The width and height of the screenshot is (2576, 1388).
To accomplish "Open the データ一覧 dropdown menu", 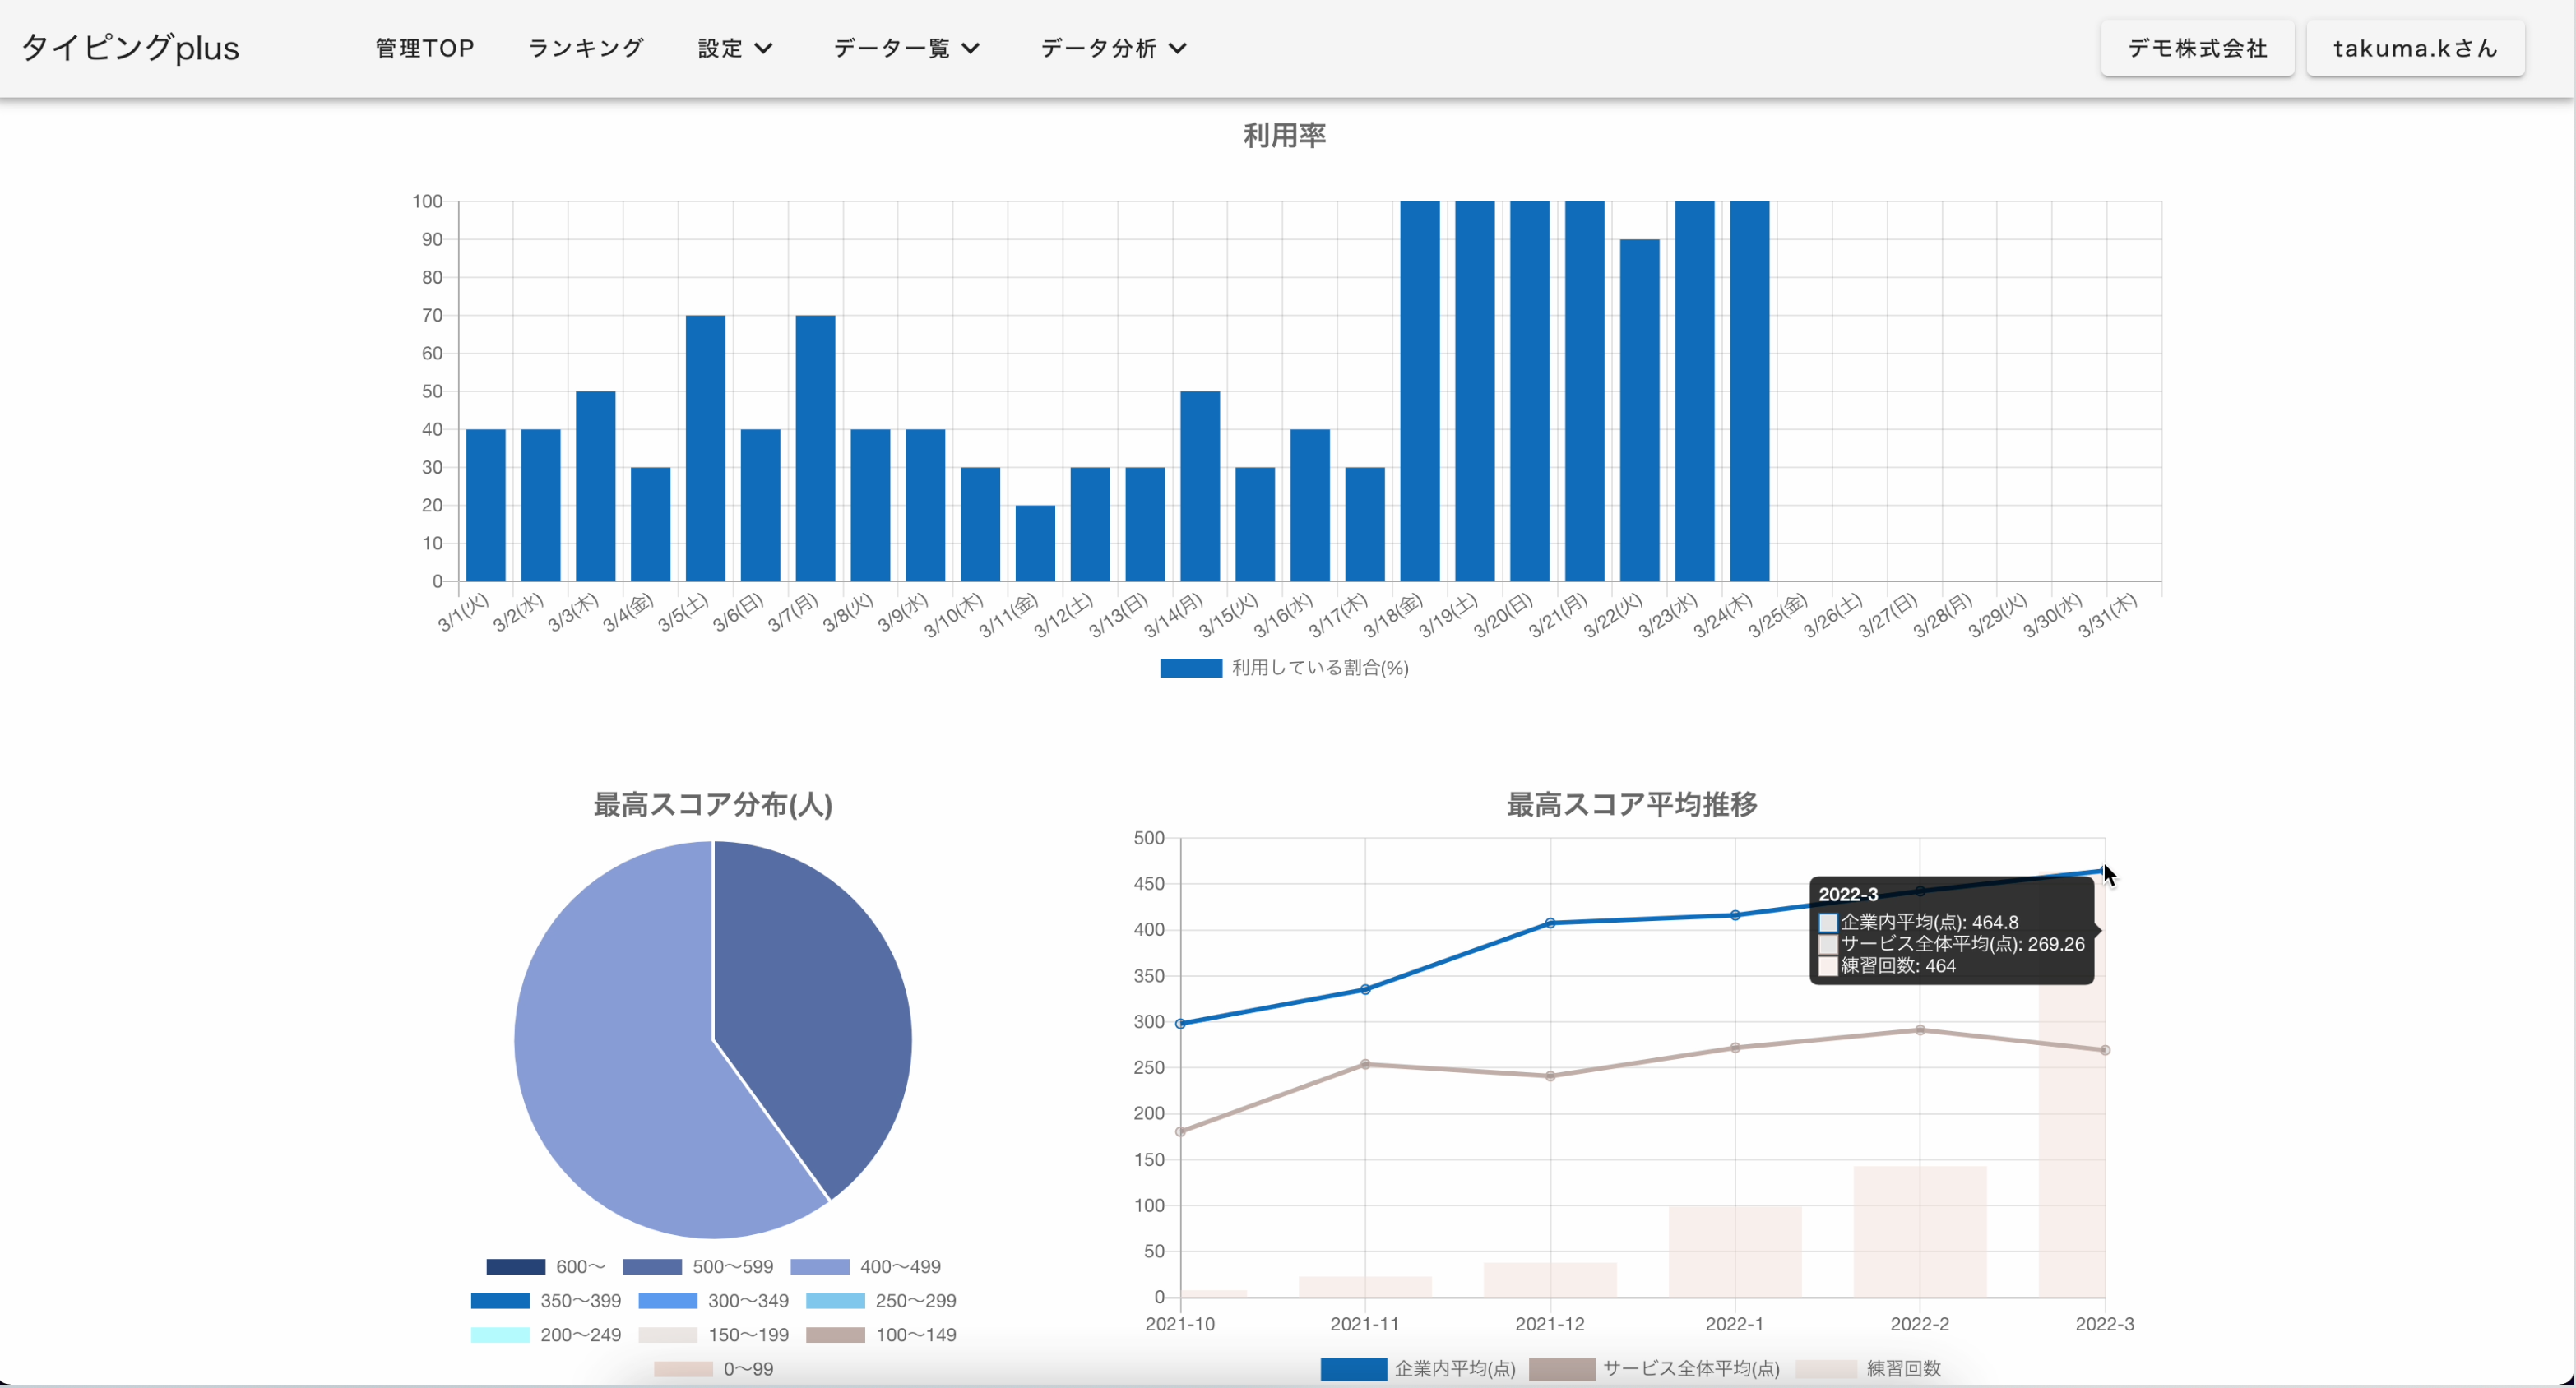I will (x=906, y=48).
